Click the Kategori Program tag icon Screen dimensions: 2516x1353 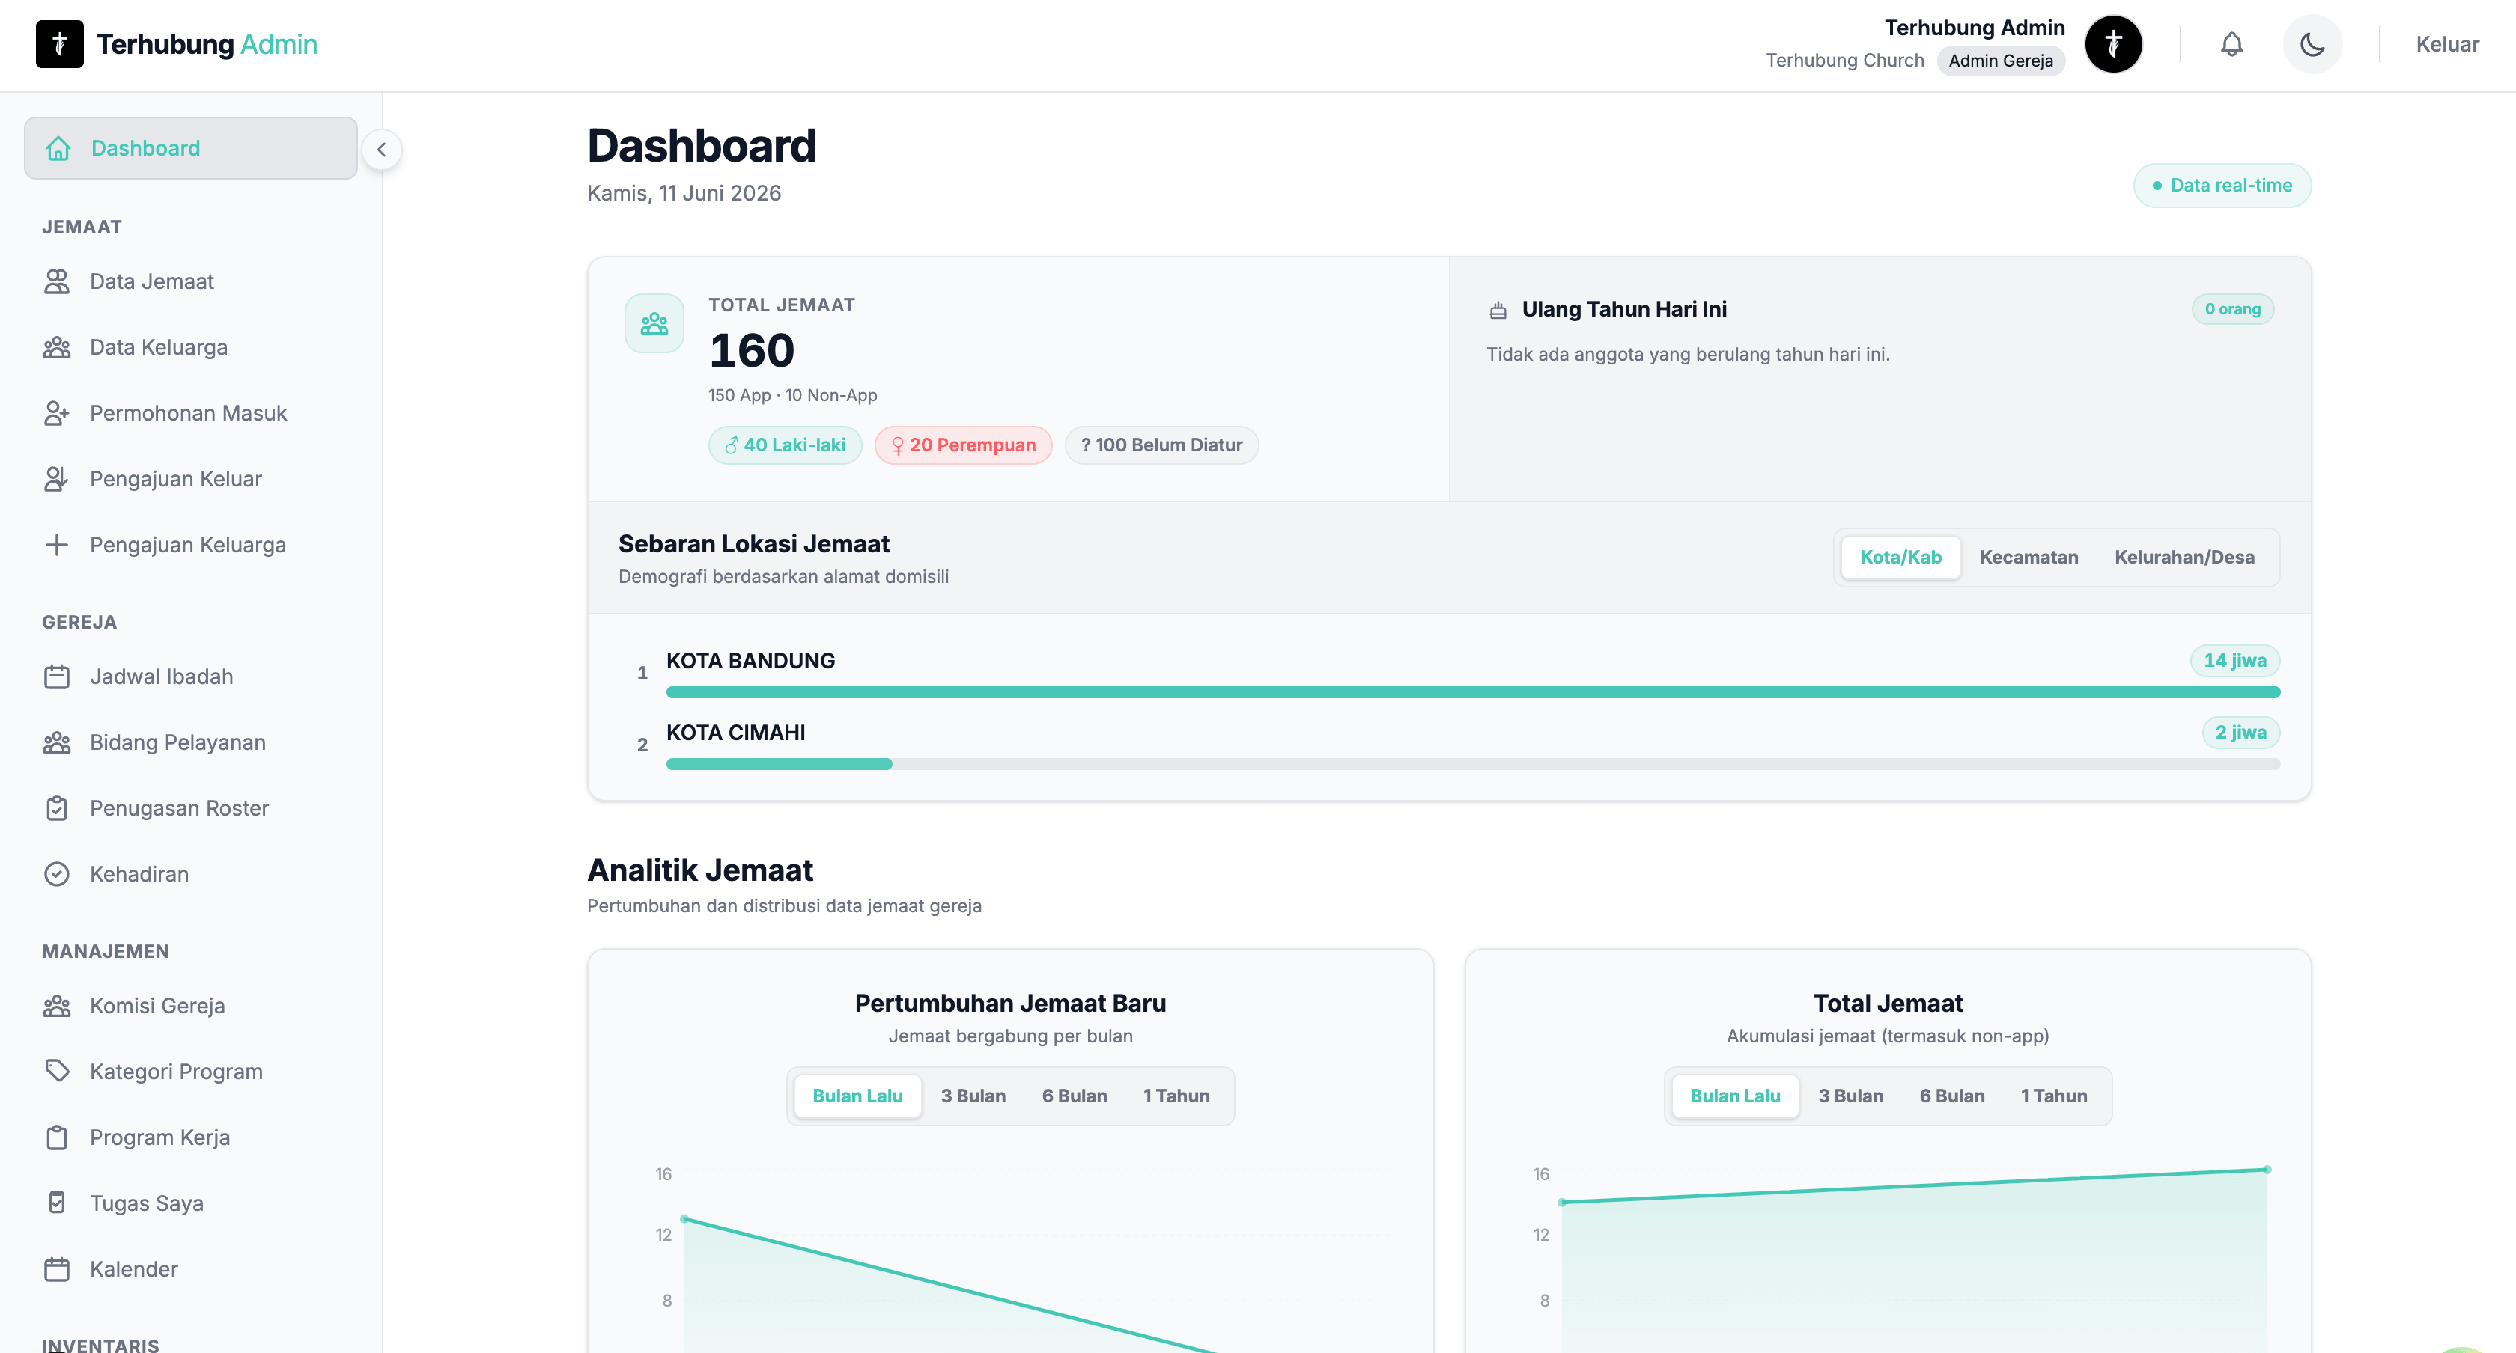click(57, 1071)
